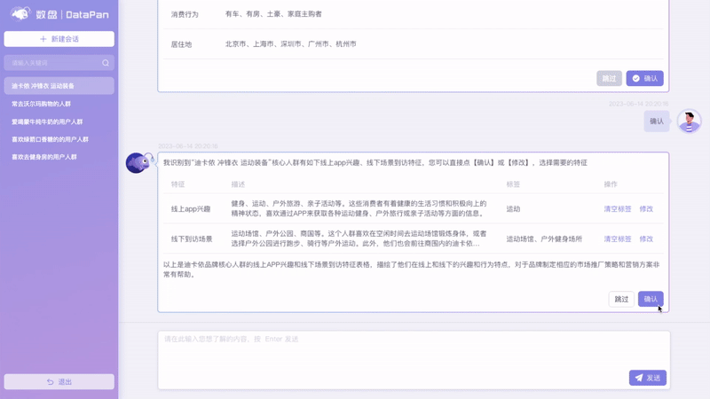Screen dimensions: 710x399
Task: Start a new chat with 新建会话
Action: (59, 39)
